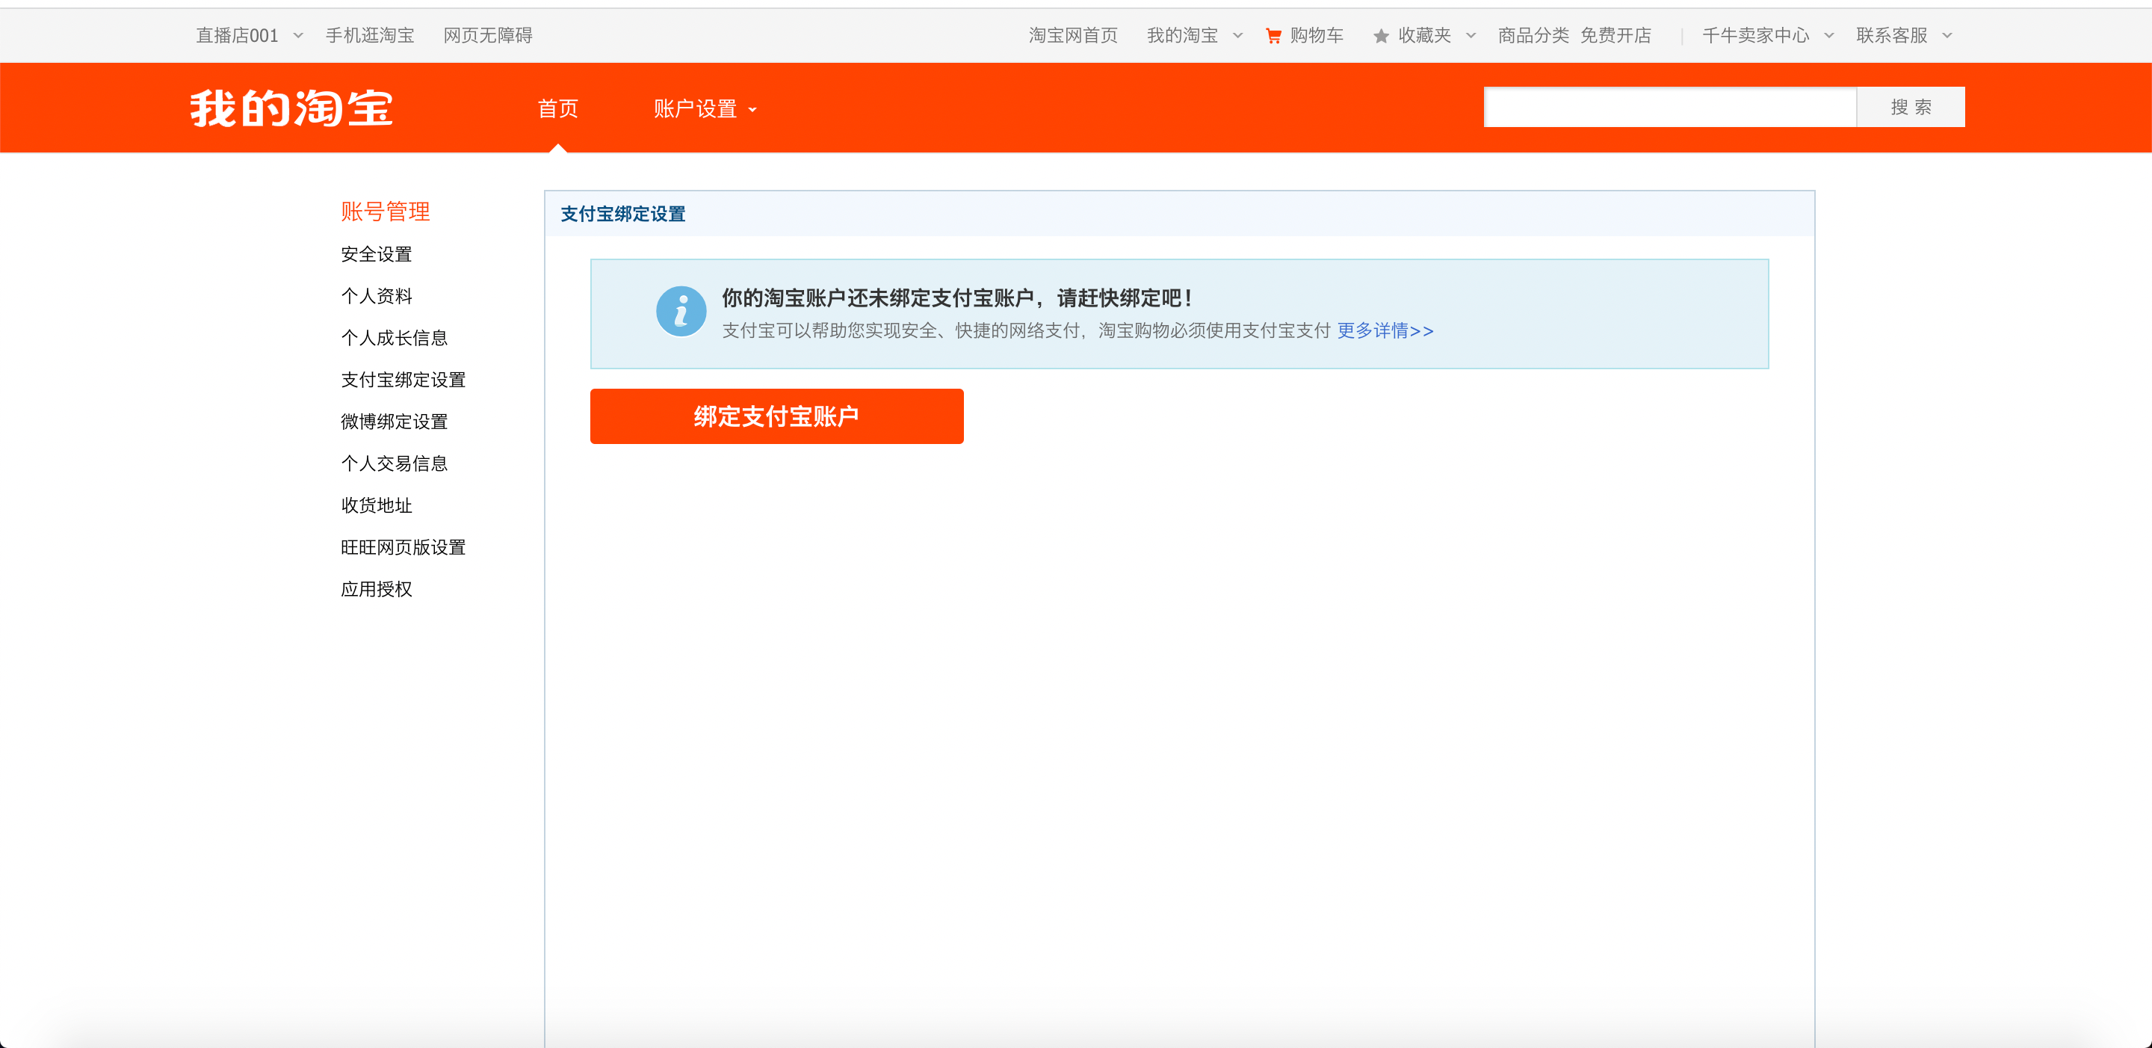Viewport: 2152px width, 1048px height.
Task: Open 商品分类 link
Action: tap(1533, 36)
